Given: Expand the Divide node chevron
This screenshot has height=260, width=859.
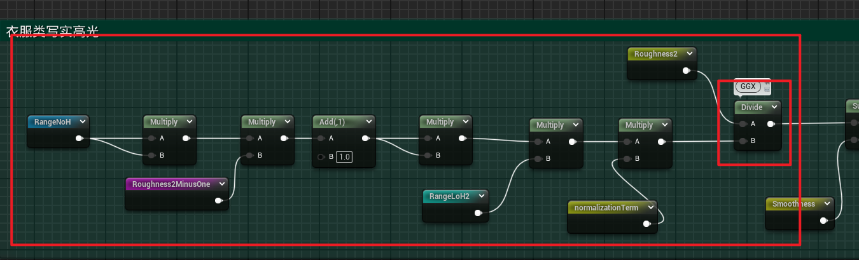Looking at the screenshot, I should pyautogui.click(x=774, y=107).
